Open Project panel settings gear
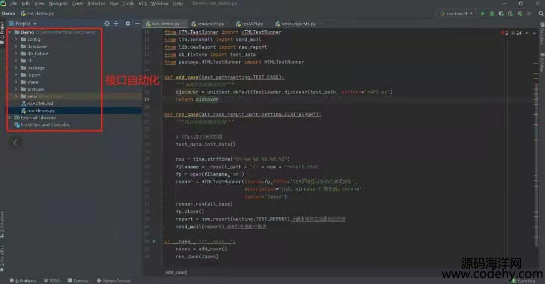Viewport: 545px width, 284px height. coord(128,24)
